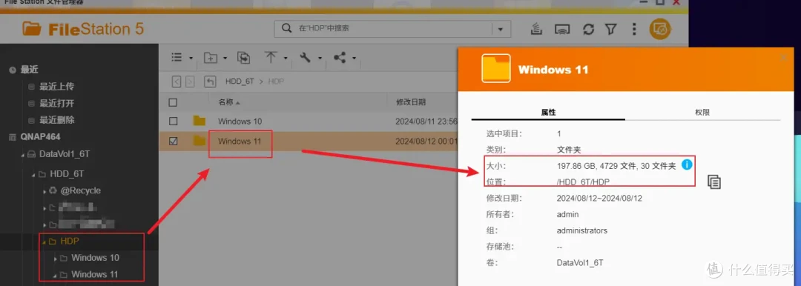801x286 pixels.
Task: Open the Windows 10 folder name in list
Action: click(x=240, y=122)
